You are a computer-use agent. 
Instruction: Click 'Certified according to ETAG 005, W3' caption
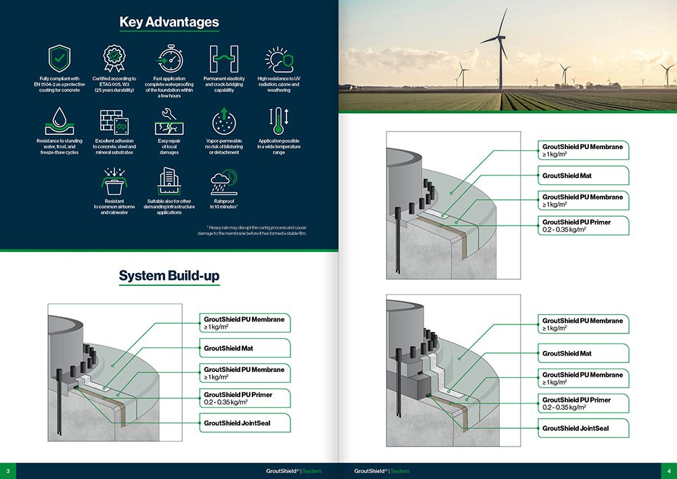click(x=114, y=85)
